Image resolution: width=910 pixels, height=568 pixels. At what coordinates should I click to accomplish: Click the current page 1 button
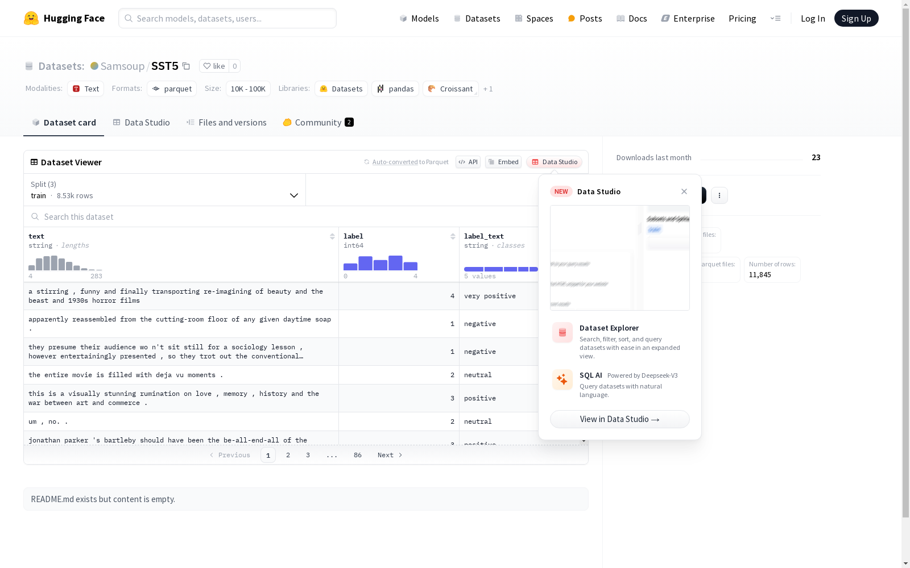coord(268,455)
